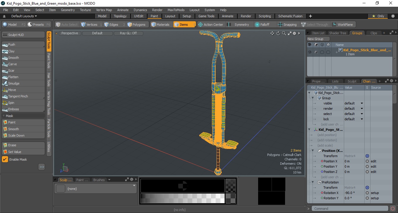The image size is (398, 213).
Task: Open the render channel default dropdown
Action: point(354,109)
